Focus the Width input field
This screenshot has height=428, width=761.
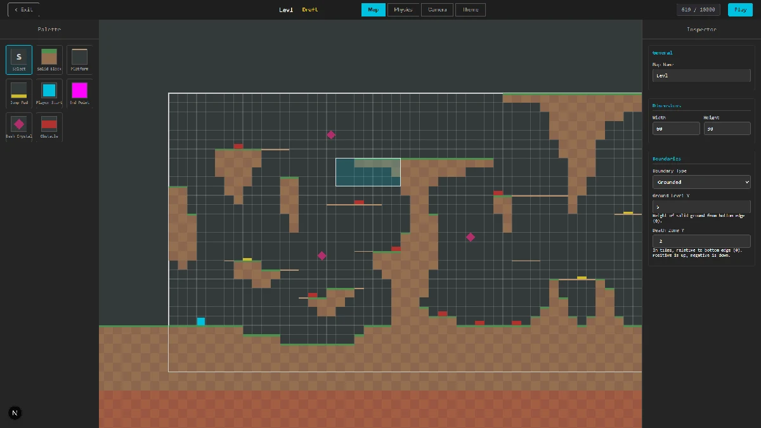coord(676,129)
